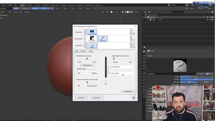
Task: Click the Cube object icon in outliner
Action: click(150, 19)
